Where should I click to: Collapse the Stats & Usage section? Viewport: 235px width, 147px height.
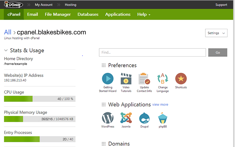[x=6, y=50]
